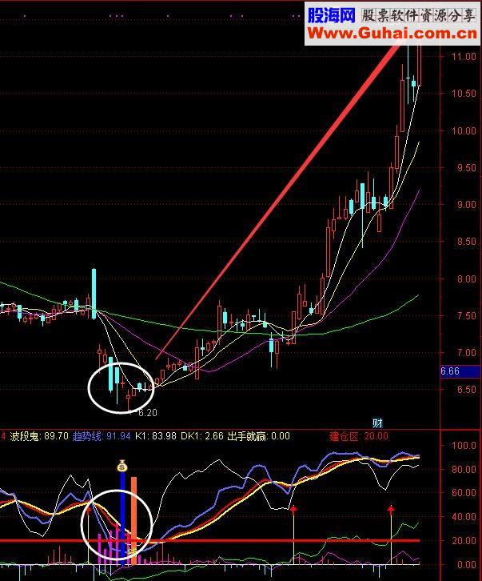Click the red up-arrow signal near 建仓区
482x581 pixels.
point(391,511)
